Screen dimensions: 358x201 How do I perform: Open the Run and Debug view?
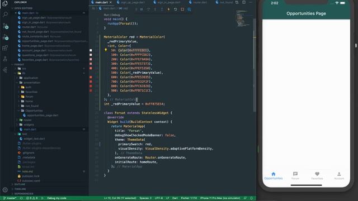click(x=5, y=37)
